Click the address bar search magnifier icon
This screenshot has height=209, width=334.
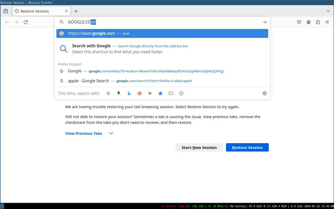coord(62,22)
